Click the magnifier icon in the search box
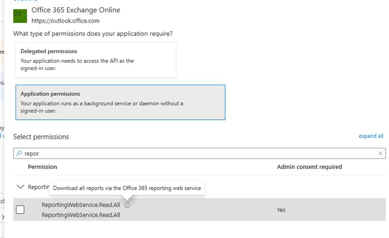Screen dimensions: 389x238 pos(19,153)
